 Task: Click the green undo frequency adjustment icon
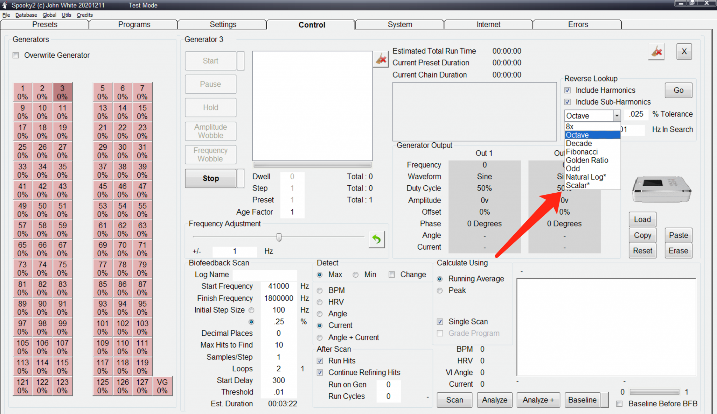pyautogui.click(x=376, y=239)
